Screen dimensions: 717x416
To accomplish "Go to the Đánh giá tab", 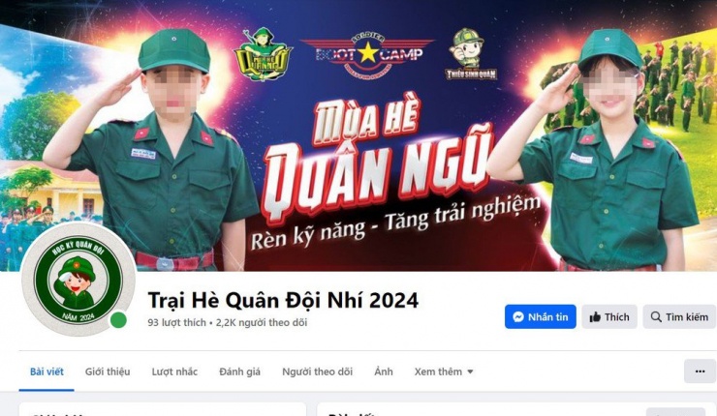I will 239,371.
